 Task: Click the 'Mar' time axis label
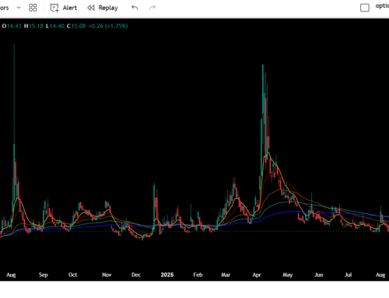coord(226,275)
